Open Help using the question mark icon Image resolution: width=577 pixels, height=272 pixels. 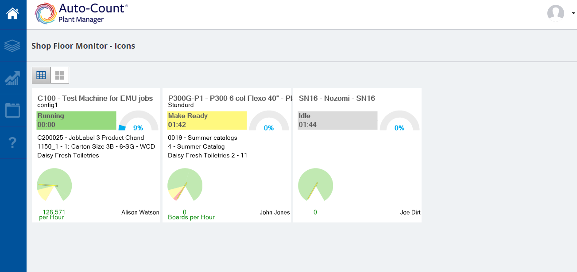pos(12,143)
